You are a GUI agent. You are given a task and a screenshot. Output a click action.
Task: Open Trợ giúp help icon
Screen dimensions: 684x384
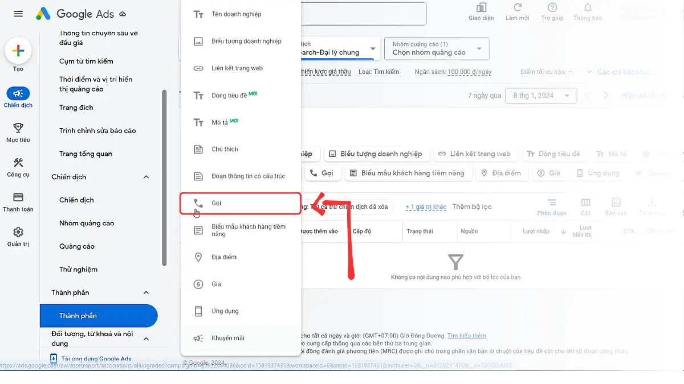[552, 8]
